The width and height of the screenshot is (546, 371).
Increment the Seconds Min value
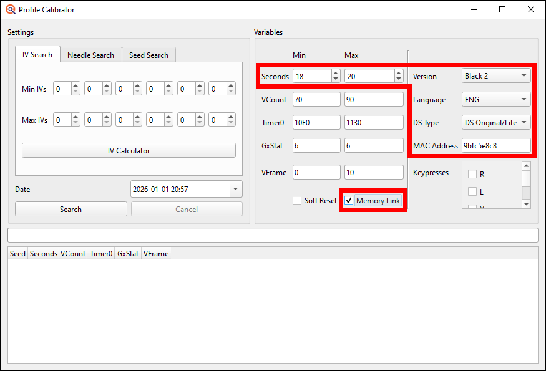tap(335, 72)
